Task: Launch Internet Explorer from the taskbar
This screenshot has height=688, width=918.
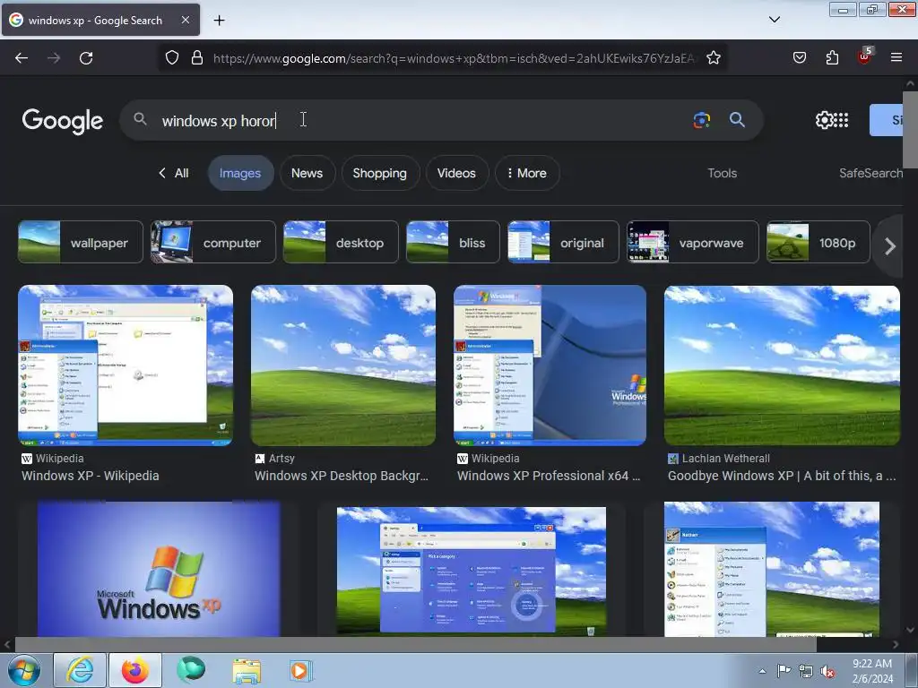Action: tap(80, 670)
